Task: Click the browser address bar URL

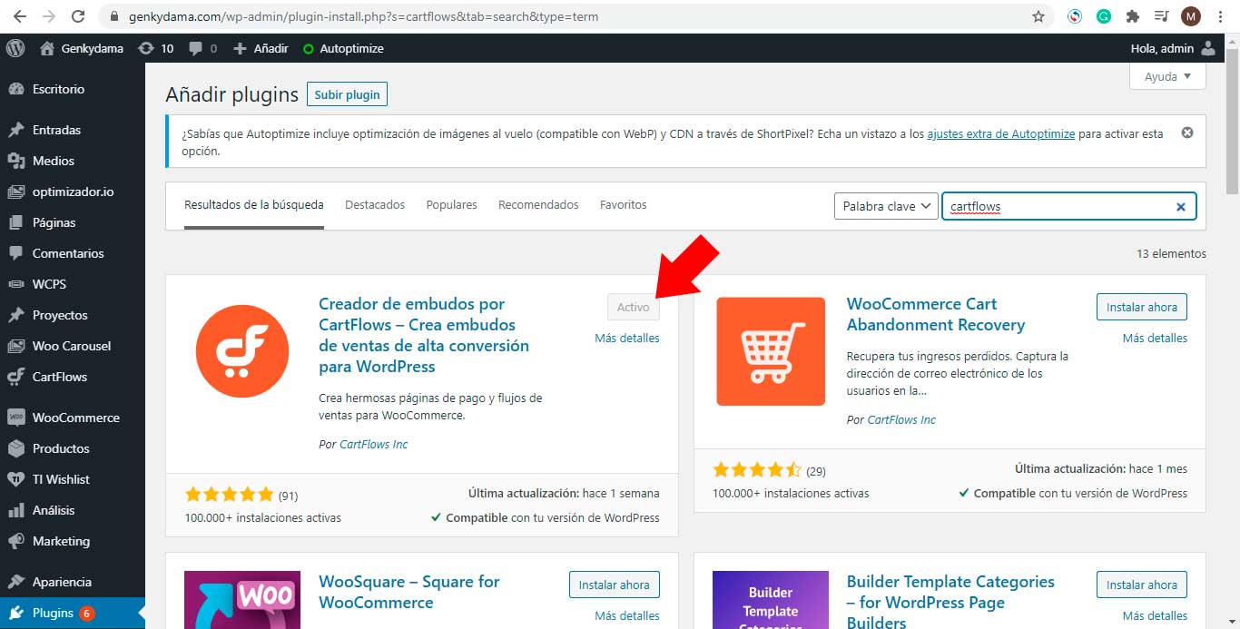Action: coord(363,16)
